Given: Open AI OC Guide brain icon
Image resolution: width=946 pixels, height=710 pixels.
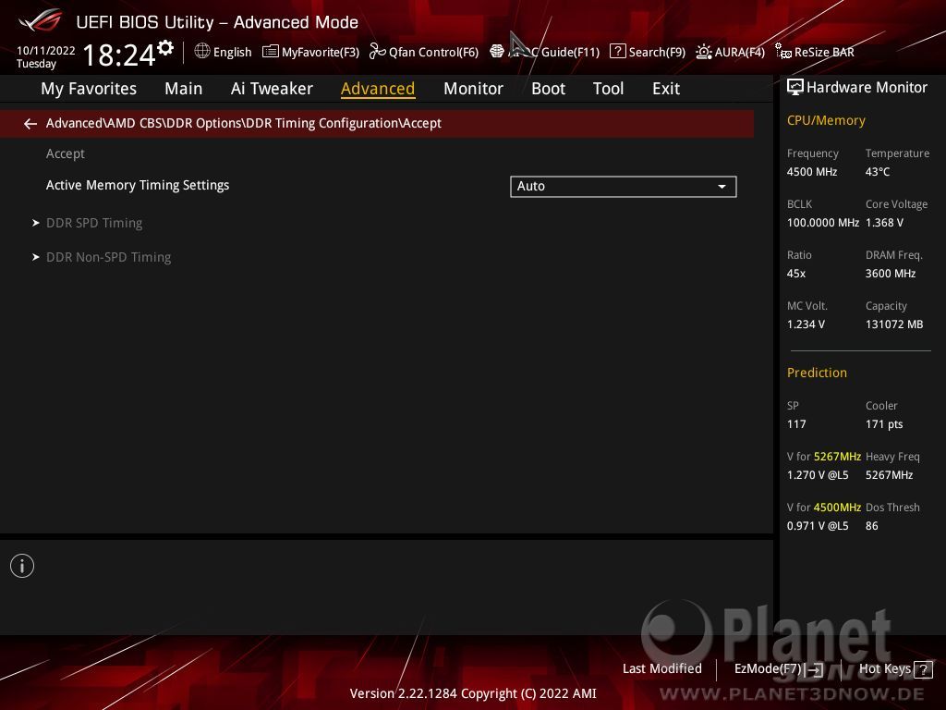Looking at the screenshot, I should click(496, 52).
